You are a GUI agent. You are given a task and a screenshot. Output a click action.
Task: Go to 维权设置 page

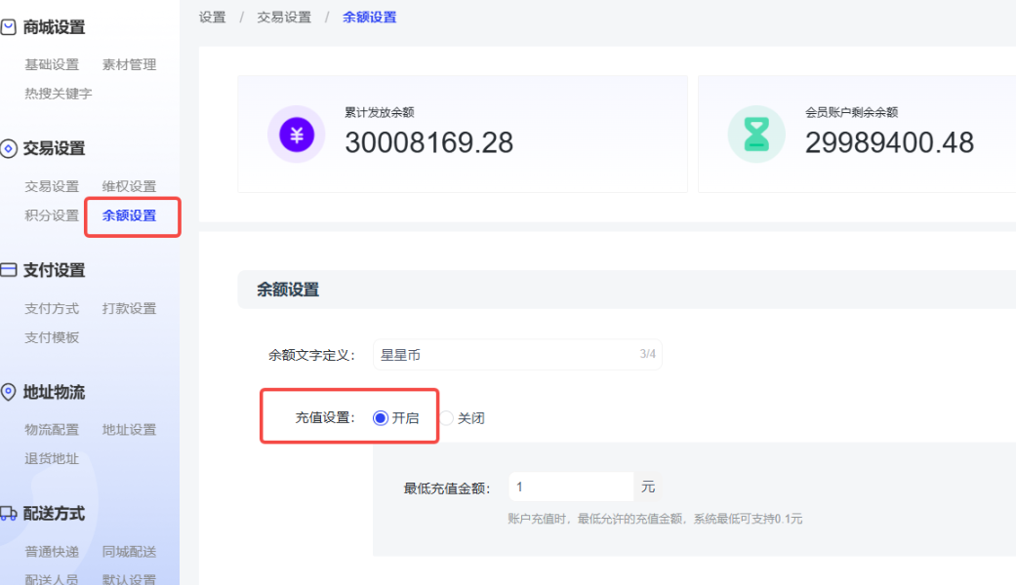click(x=129, y=186)
